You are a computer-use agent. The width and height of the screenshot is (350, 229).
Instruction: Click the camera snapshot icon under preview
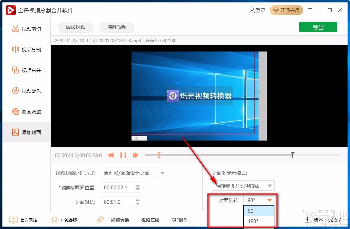136,139
